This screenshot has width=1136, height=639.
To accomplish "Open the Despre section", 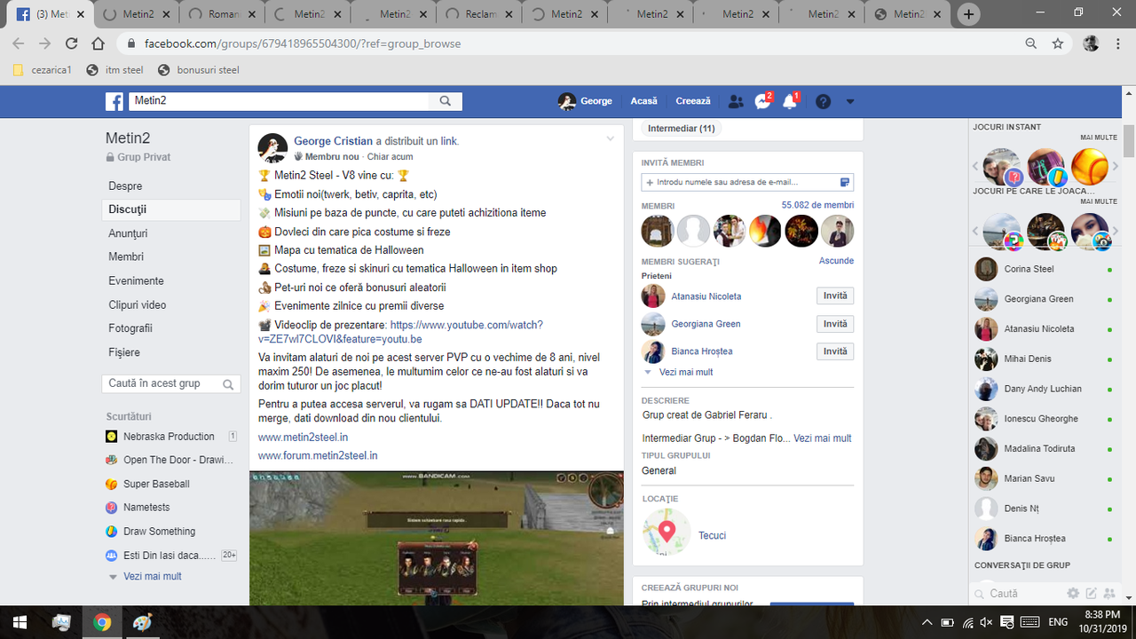I will pyautogui.click(x=125, y=186).
